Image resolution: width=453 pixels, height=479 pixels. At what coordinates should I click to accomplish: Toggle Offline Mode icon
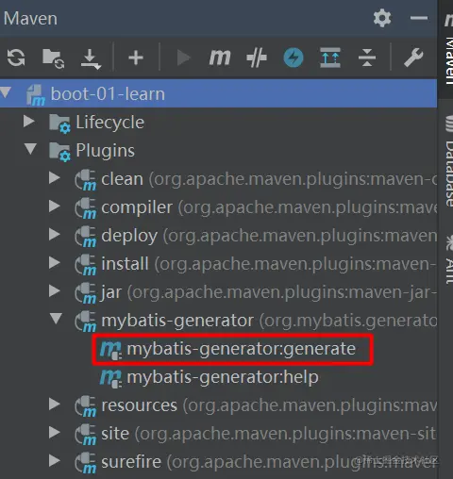click(x=257, y=58)
